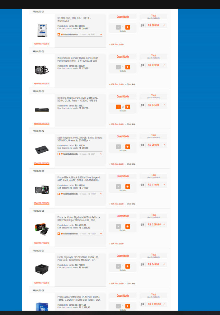
Task: Decrease quantity of Memória HyperX Fury
Action: [118, 107]
